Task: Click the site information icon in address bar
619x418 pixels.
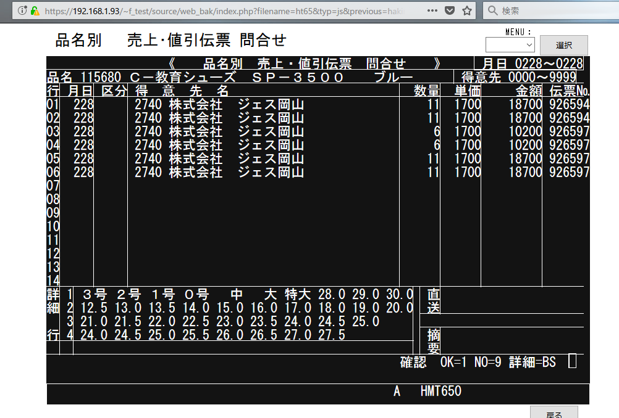Action: coord(23,10)
